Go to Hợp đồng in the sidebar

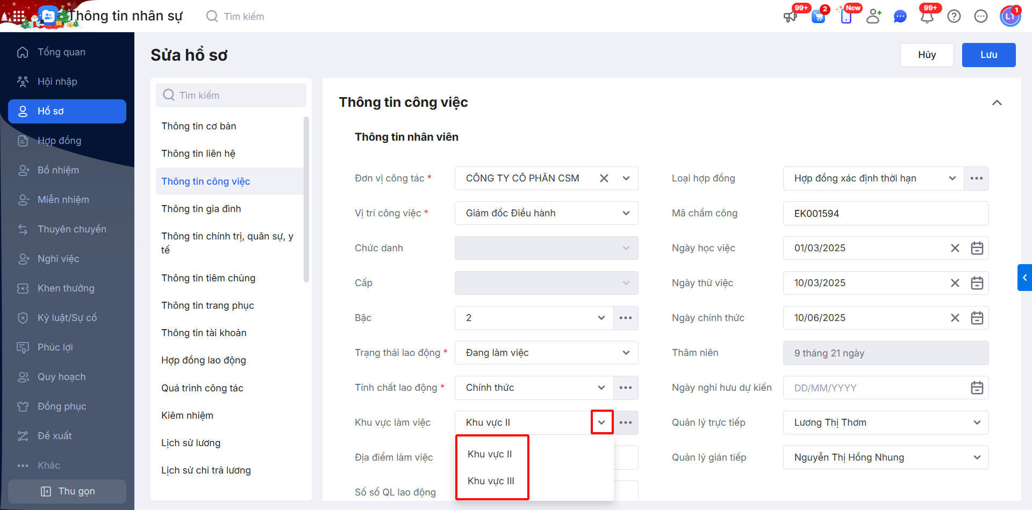coord(59,141)
